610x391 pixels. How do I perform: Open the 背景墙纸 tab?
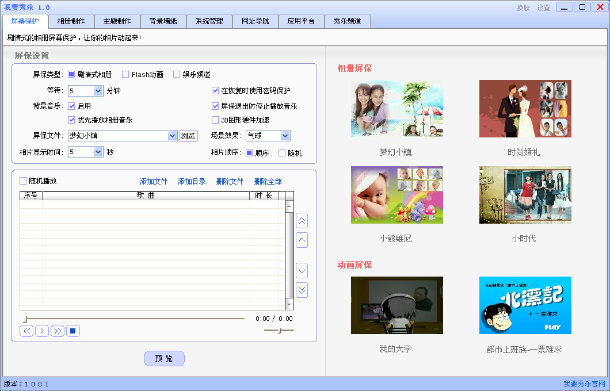163,21
